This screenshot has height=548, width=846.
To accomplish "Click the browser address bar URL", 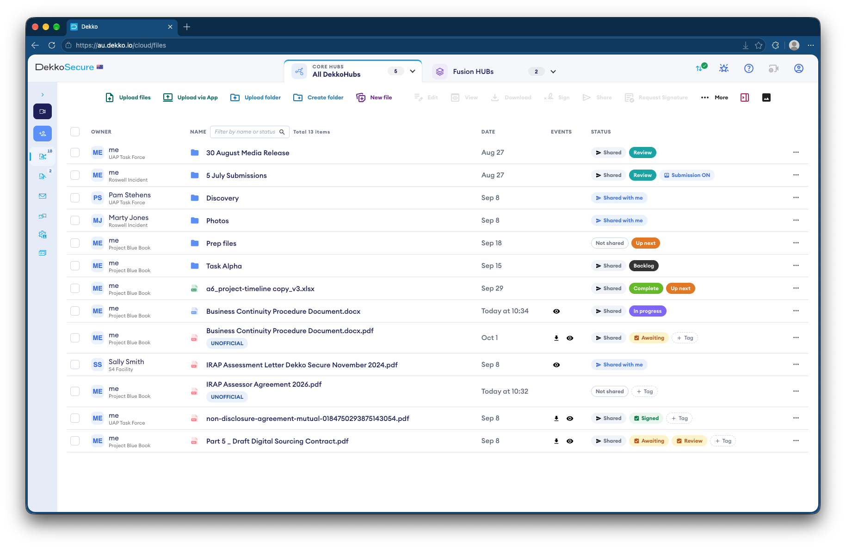I will [121, 45].
